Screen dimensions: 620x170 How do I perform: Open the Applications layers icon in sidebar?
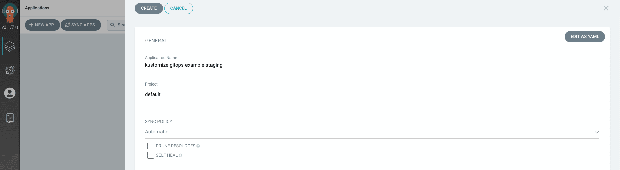(x=10, y=46)
